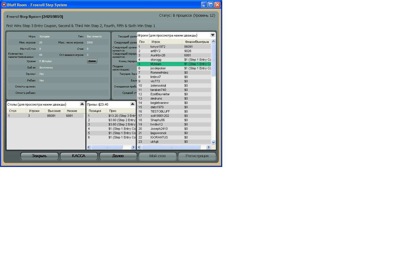The width and height of the screenshot is (415, 259).
Task: Select table 1 row in tables list
Action: click(x=45, y=116)
